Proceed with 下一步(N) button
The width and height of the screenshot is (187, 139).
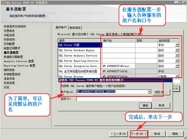click(139, 134)
